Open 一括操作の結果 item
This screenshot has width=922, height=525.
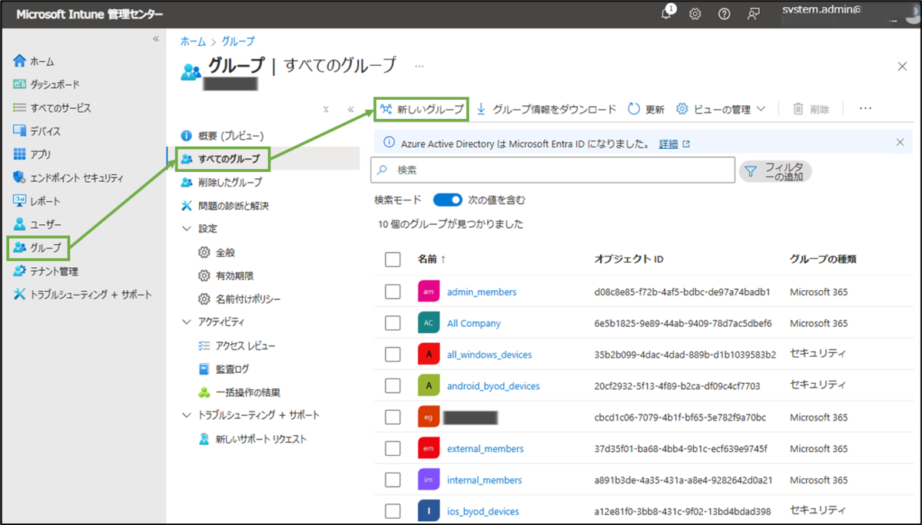pos(239,393)
